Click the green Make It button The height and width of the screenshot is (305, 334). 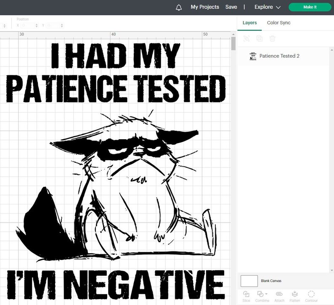(310, 7)
